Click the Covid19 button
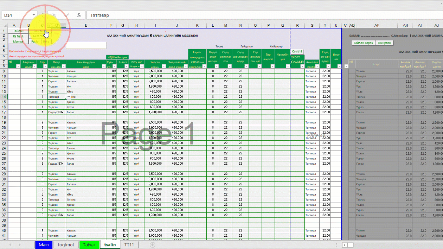 pos(297,51)
